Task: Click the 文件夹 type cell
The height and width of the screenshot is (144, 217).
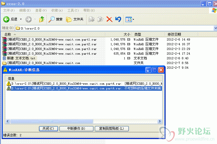Action: click(138, 63)
